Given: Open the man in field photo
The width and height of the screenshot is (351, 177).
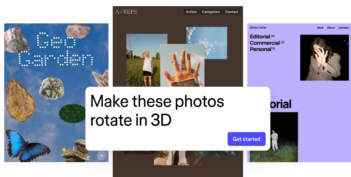Looking at the screenshot, I should pos(143,60).
